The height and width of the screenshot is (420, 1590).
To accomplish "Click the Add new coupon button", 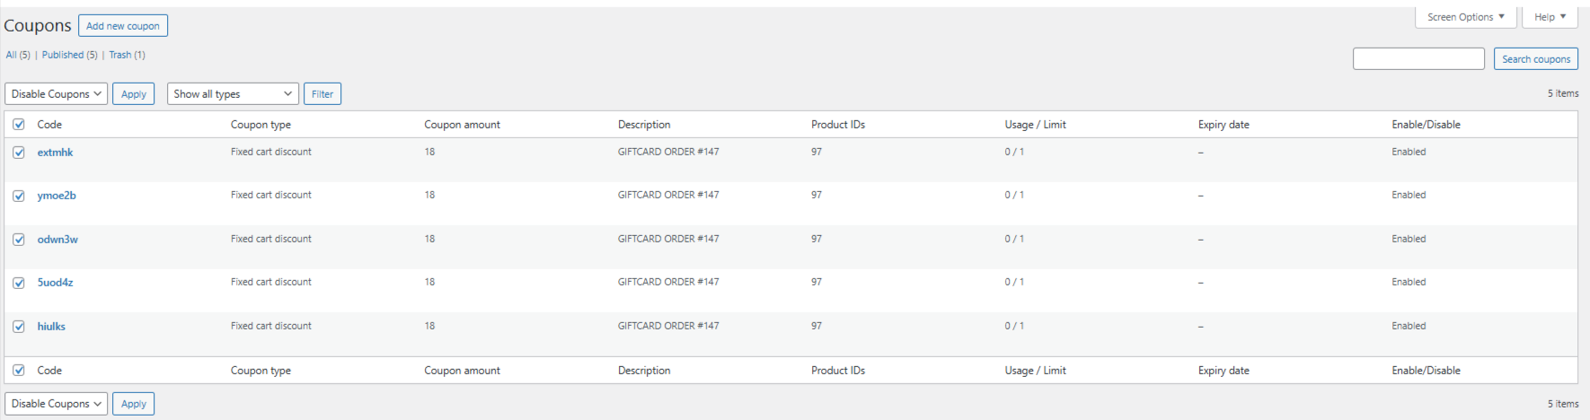I will (123, 26).
